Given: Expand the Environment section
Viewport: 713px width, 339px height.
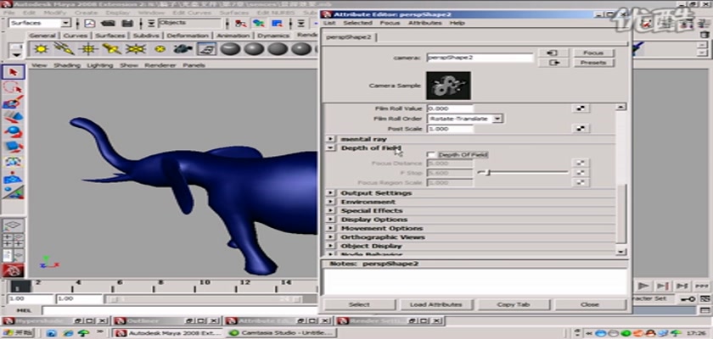Looking at the screenshot, I should click(330, 202).
